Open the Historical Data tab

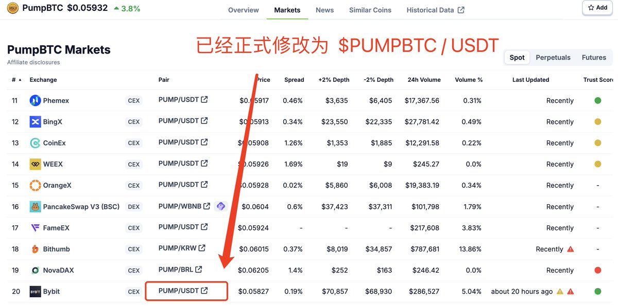(436, 10)
